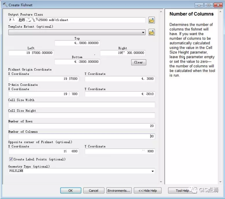The height and width of the screenshot is (199, 225).
Task: Click the Number of Columns help heading
Action: 191,14
